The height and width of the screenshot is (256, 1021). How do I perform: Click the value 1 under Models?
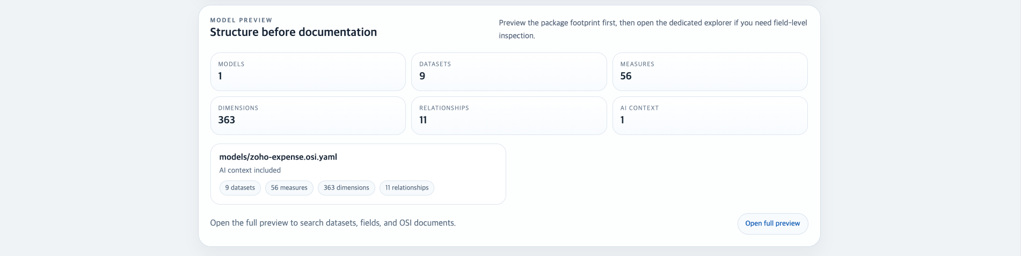220,76
